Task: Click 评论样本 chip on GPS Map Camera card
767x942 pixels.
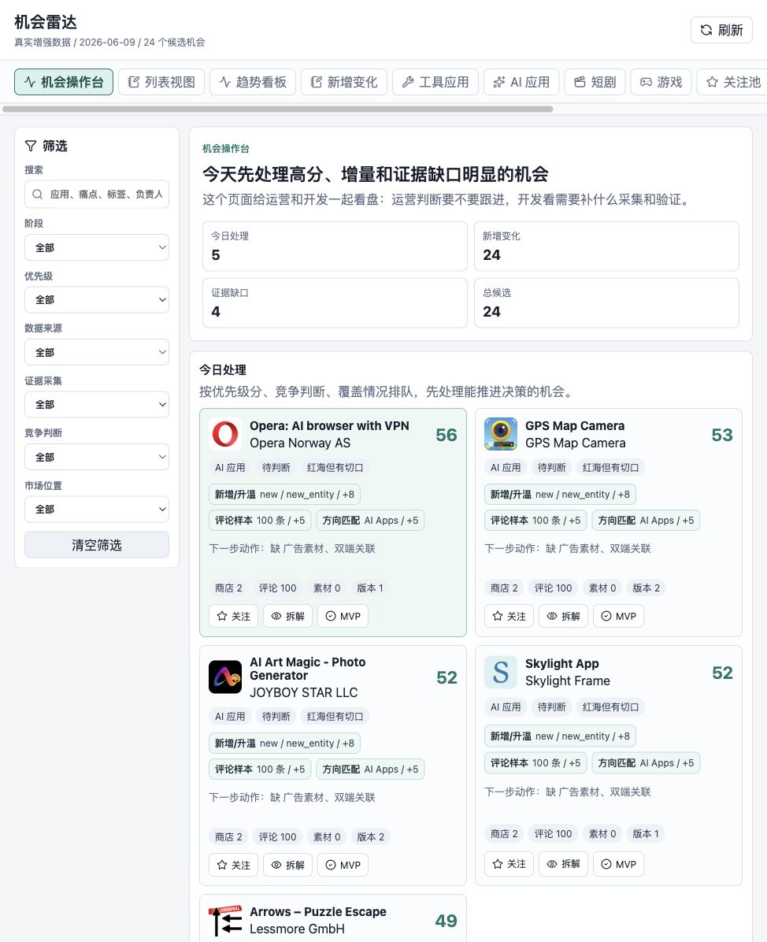Action: (535, 521)
